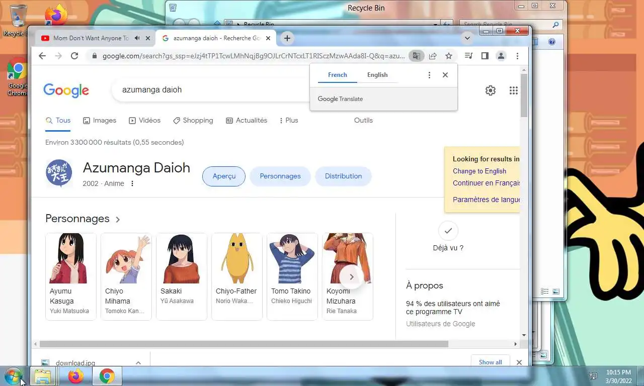Screen dimensions: 644x386
Task: Close the downloads bar
Action: tap(519, 362)
